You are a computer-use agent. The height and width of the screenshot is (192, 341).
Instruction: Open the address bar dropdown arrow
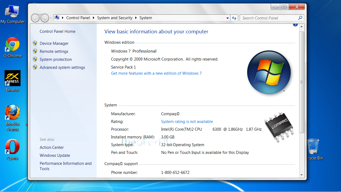tap(227, 18)
